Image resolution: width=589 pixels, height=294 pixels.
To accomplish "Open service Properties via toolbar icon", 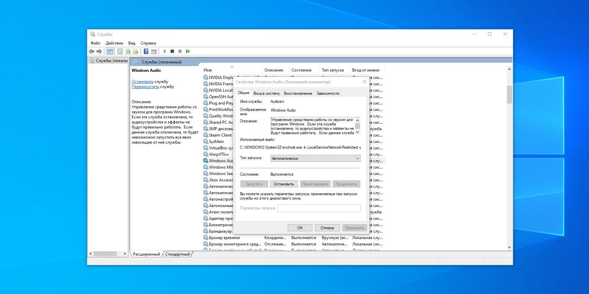I will pos(120,51).
